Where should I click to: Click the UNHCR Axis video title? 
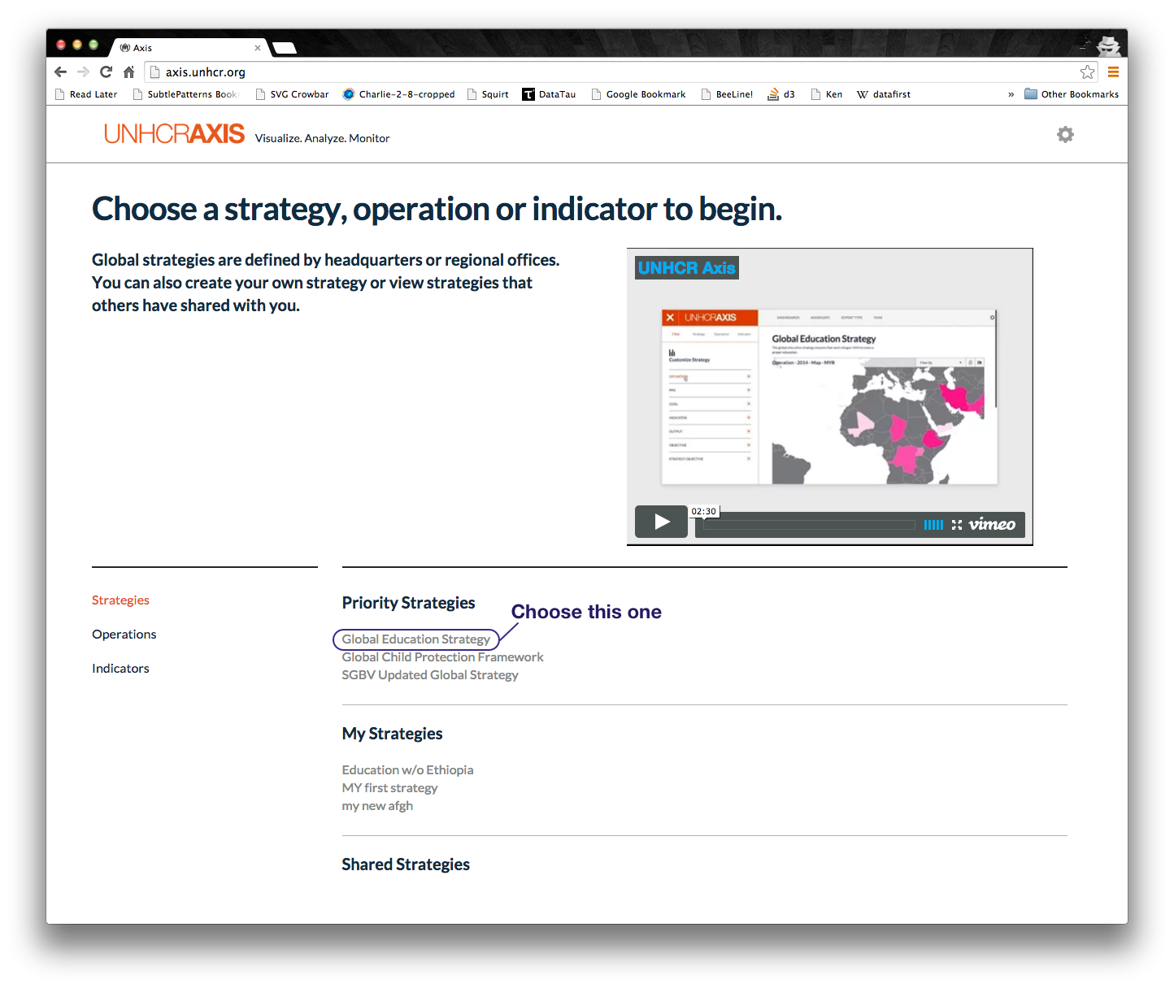687,267
